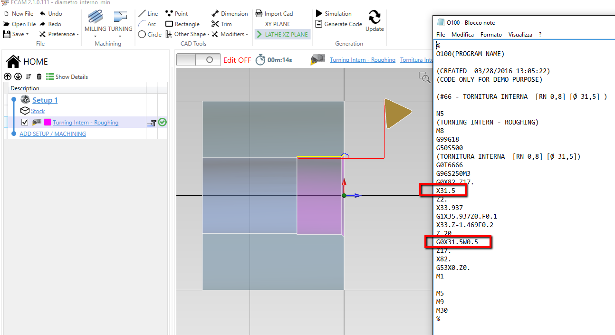Activate the Trim tool
Viewport: 615px width, 335px height.
pos(222,24)
